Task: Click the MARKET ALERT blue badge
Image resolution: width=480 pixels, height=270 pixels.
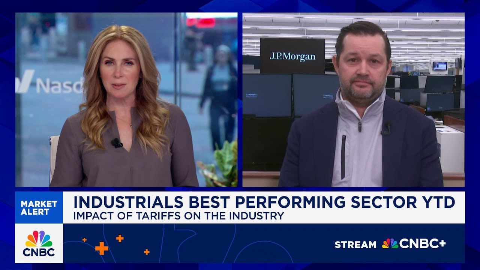Action: pos(39,208)
